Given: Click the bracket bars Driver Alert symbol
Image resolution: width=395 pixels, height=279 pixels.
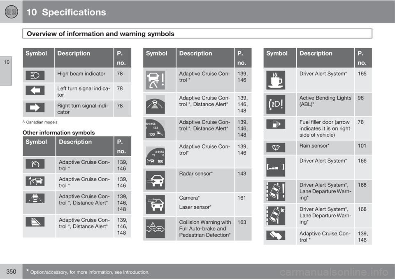Looking at the screenshot, I should click(276, 167).
